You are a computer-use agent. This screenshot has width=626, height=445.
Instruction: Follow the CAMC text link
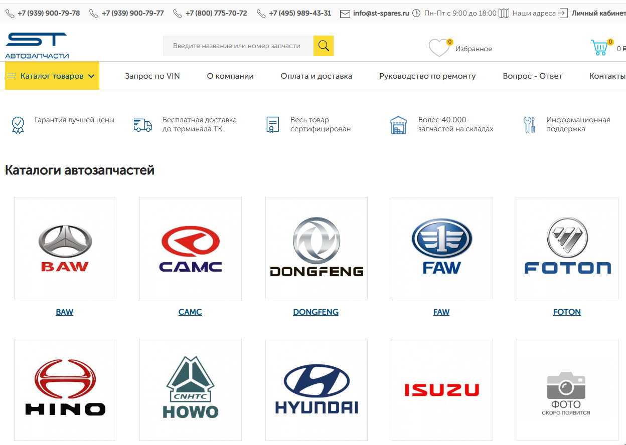[190, 312]
